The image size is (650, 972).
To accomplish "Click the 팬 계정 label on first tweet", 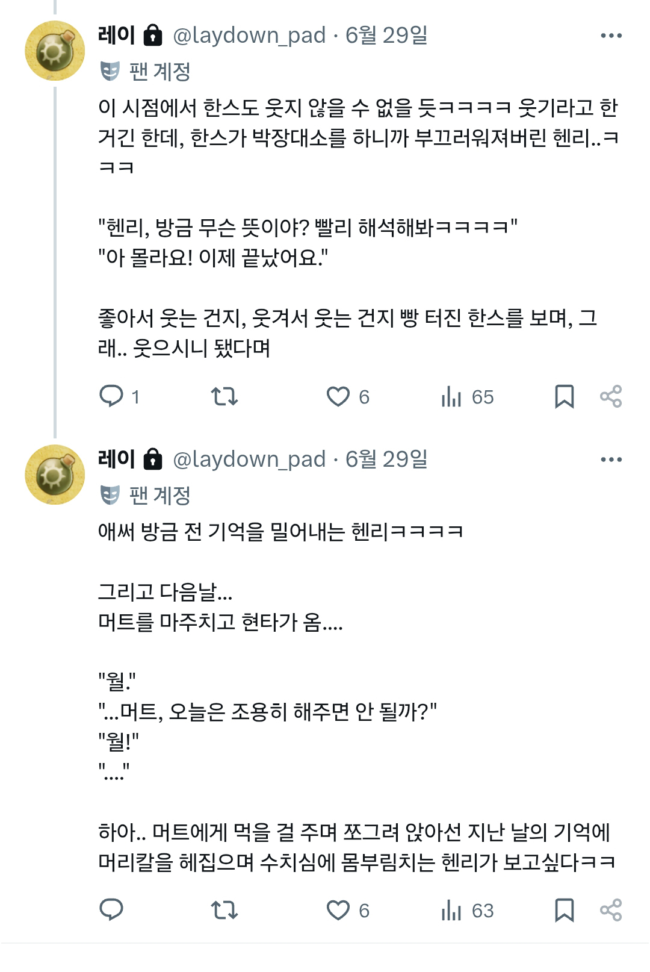I will pos(159,72).
